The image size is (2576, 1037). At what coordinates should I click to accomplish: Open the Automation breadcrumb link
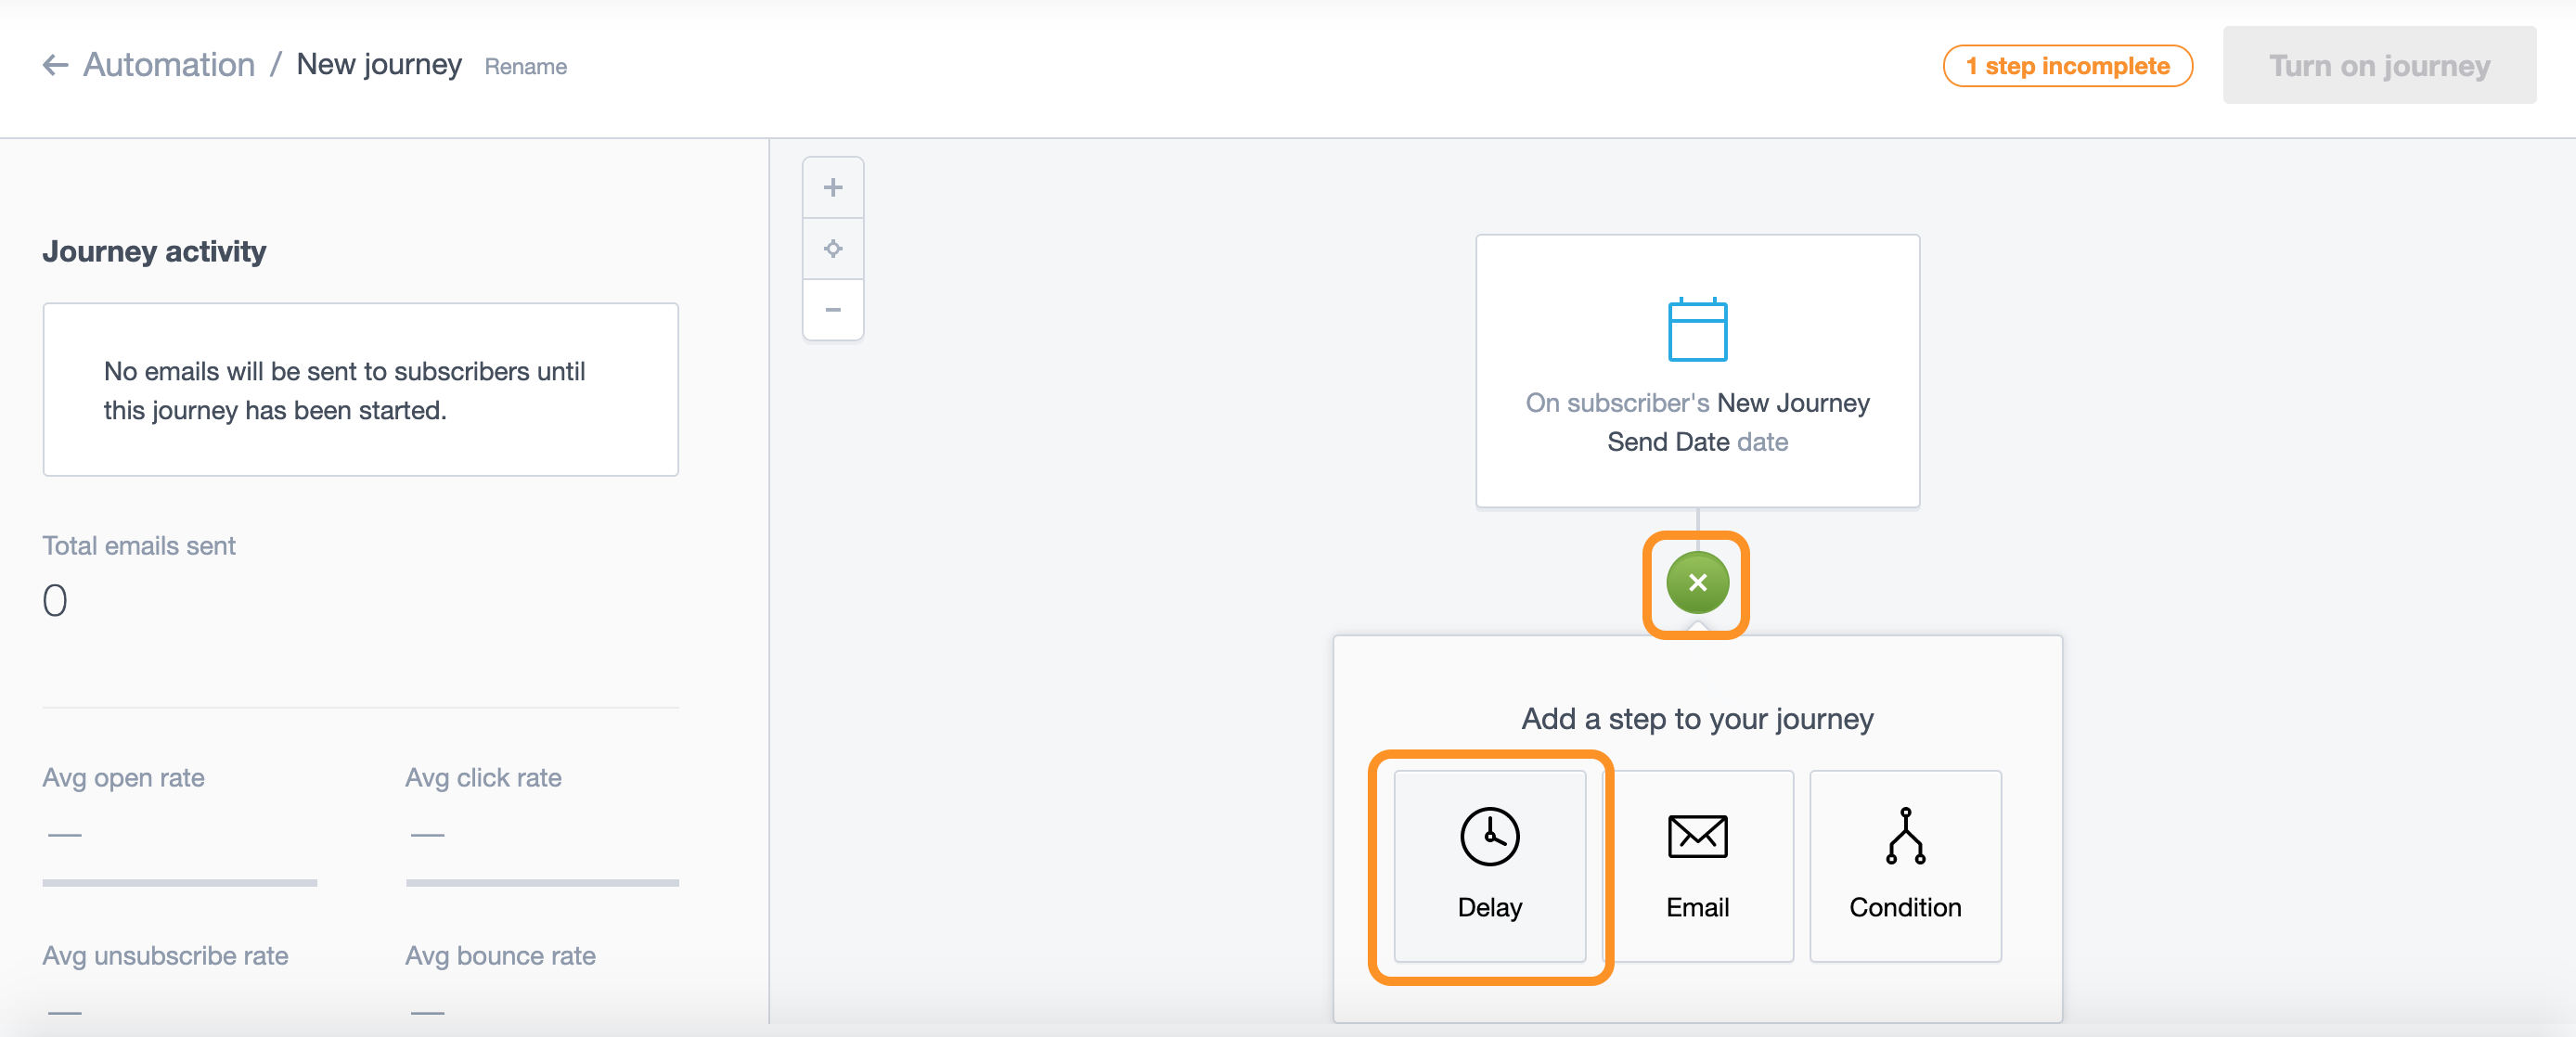tap(169, 66)
